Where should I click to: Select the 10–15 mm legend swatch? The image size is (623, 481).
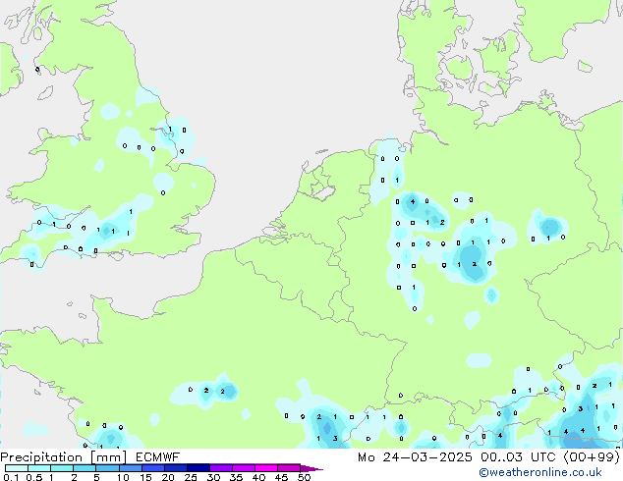(131, 468)
